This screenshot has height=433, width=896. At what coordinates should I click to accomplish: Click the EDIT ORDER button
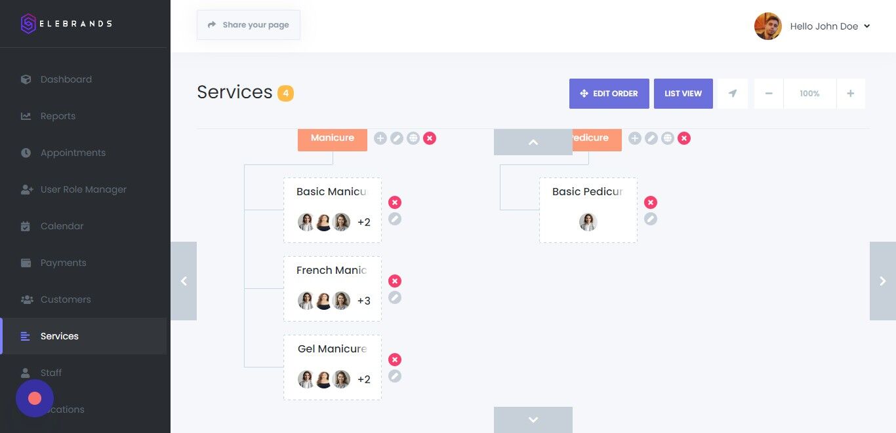[x=609, y=94]
